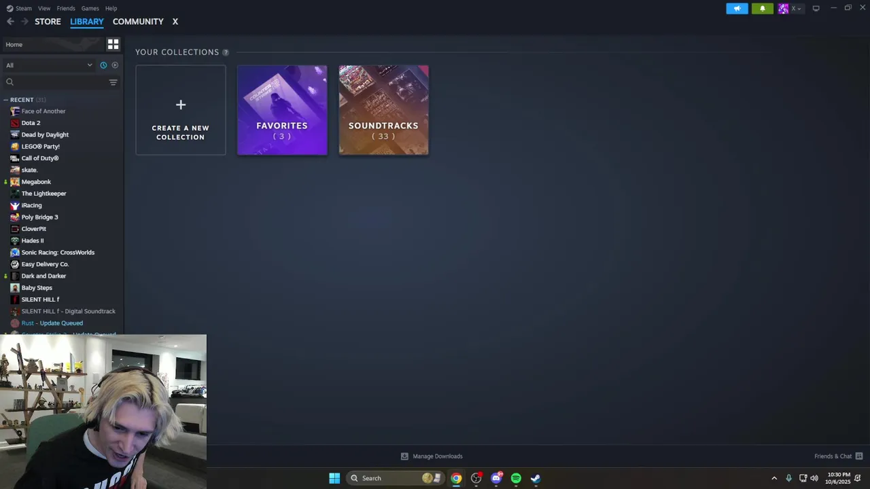This screenshot has width=870, height=489.
Task: Select Baby Steps in the library list
Action: (x=37, y=288)
